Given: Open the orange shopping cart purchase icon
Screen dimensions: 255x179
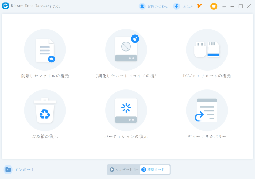Looking at the screenshot, I should 214,6.
